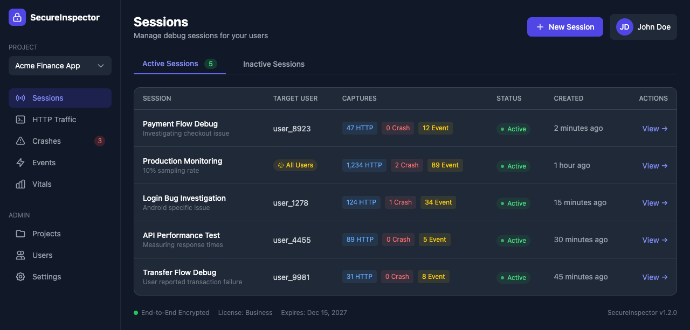This screenshot has height=330, width=690.
Task: Open the Acme Finance App project dropdown
Action: pyautogui.click(x=60, y=66)
